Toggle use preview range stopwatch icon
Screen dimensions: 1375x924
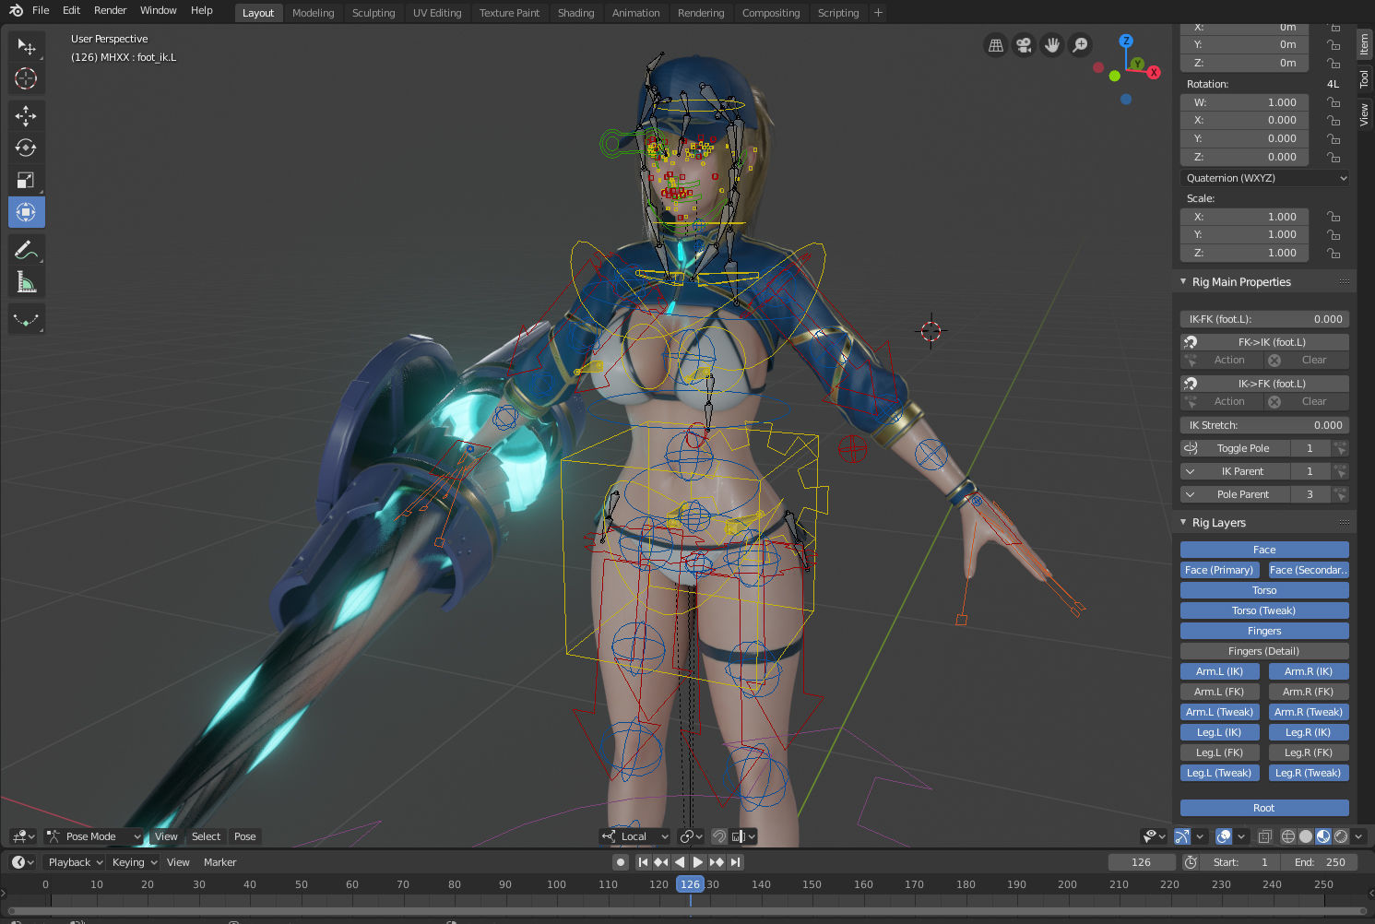coord(1191,862)
